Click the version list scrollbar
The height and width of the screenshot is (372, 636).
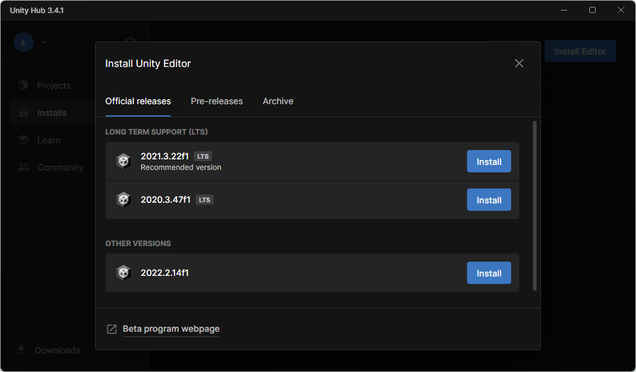pyautogui.click(x=535, y=206)
